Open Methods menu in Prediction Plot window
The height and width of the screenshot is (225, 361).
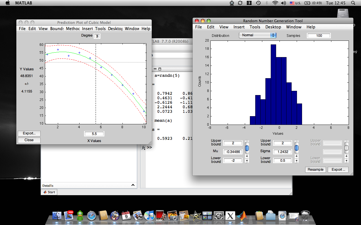[73, 29]
